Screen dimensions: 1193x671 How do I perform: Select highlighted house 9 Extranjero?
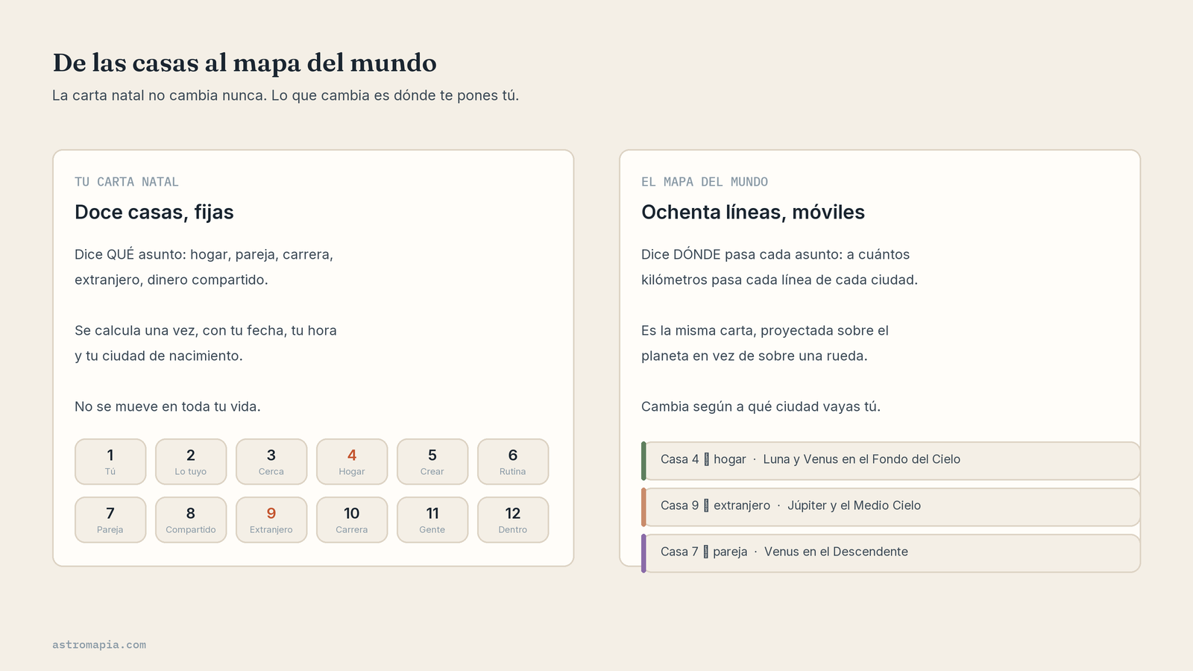pyautogui.click(x=271, y=520)
